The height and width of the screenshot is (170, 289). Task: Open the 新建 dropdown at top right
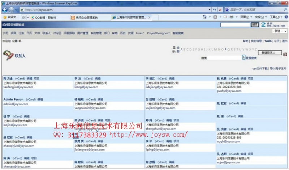(x=280, y=31)
